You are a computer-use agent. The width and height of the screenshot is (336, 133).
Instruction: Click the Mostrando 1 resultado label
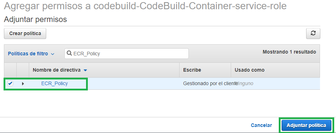[x=289, y=52]
